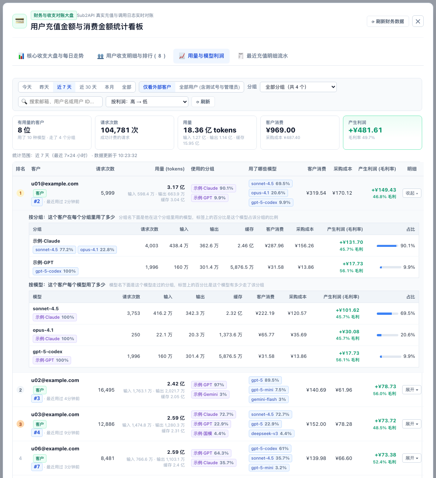Click rank 1 gold medal badge

click(x=20, y=193)
